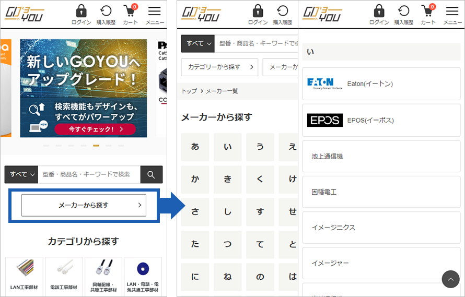
Task: Select kana tile く
Action: 260,180
